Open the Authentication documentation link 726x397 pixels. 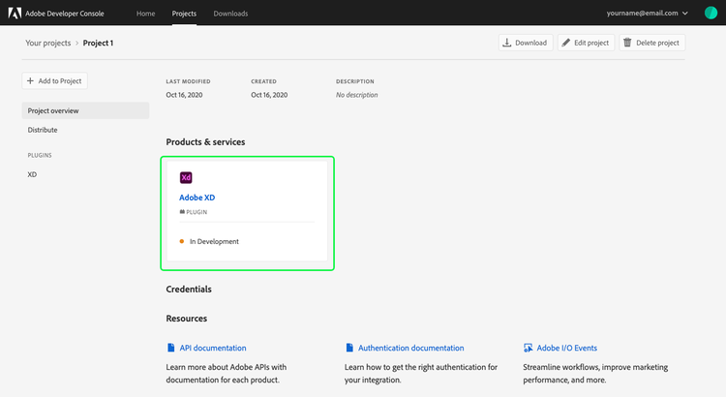411,348
